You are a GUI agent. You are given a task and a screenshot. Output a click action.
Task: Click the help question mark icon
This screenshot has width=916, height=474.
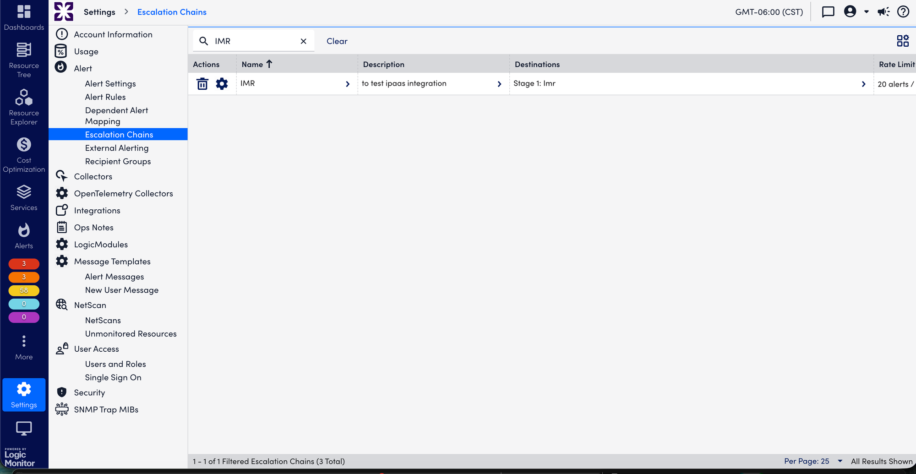pos(903,12)
